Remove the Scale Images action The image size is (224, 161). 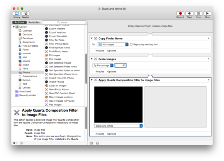[x=209, y=59]
